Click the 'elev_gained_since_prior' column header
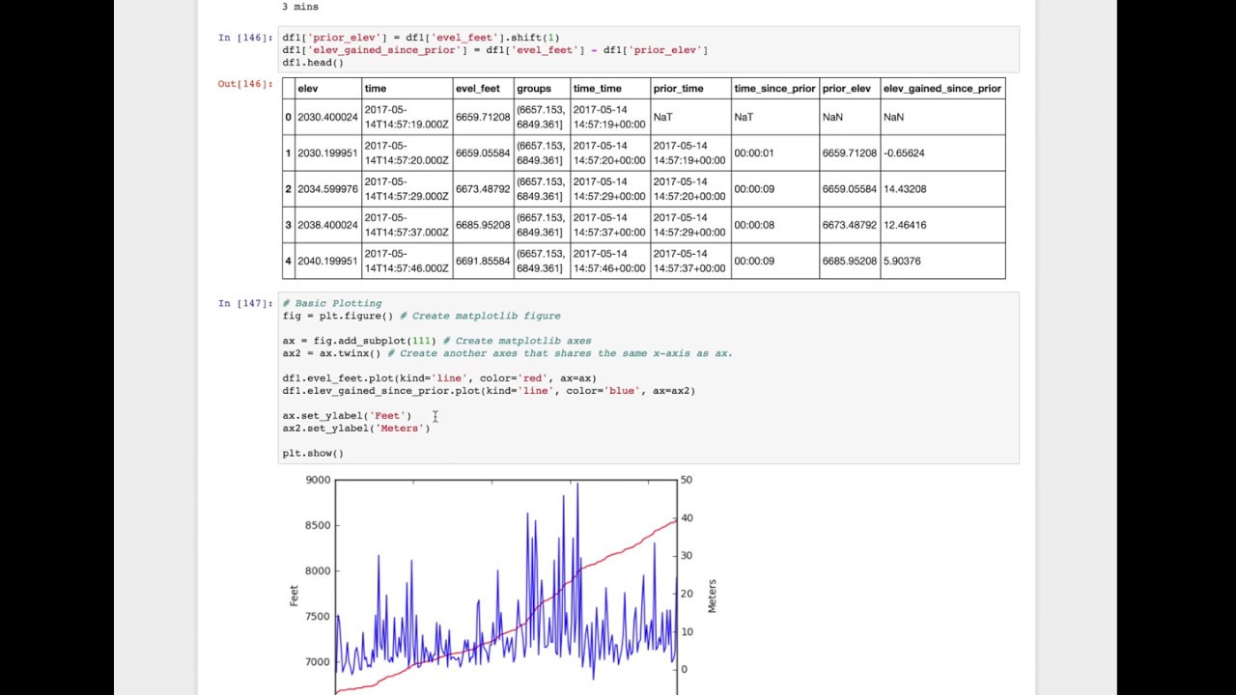This screenshot has height=695, width=1236. (942, 89)
